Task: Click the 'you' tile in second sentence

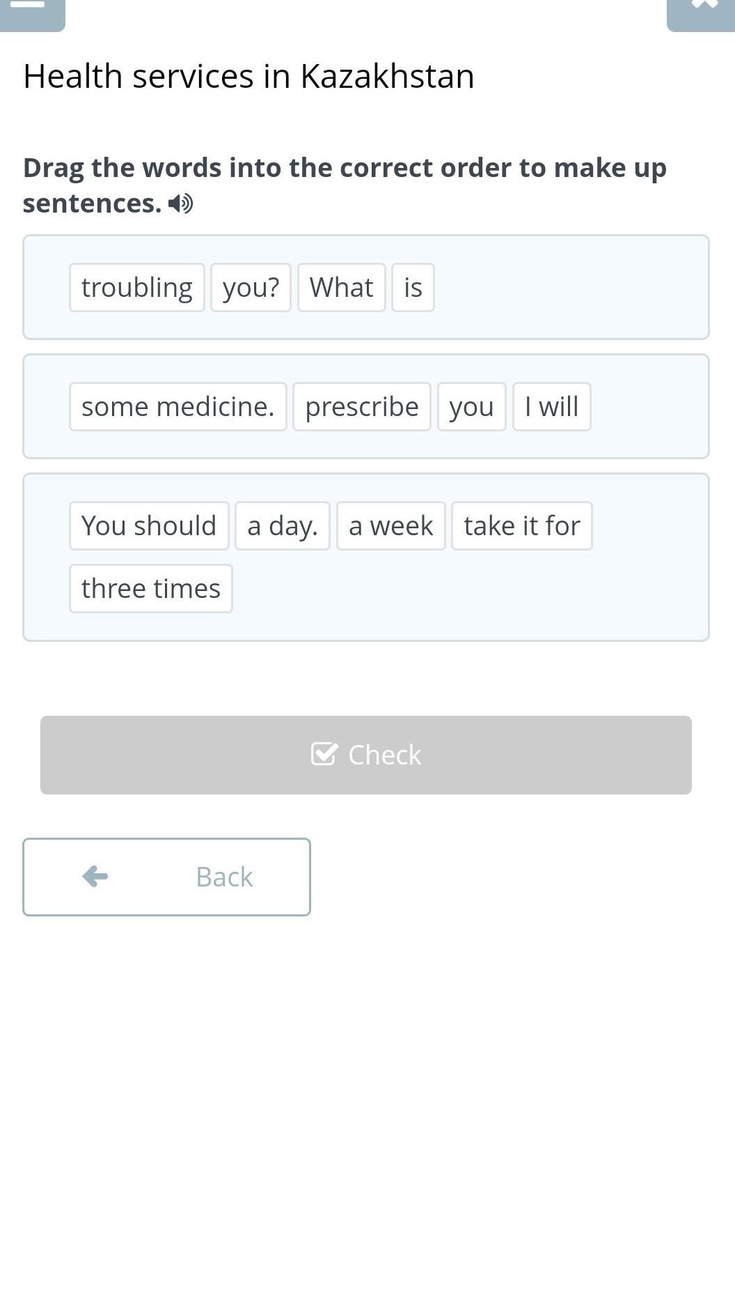Action: tap(471, 406)
